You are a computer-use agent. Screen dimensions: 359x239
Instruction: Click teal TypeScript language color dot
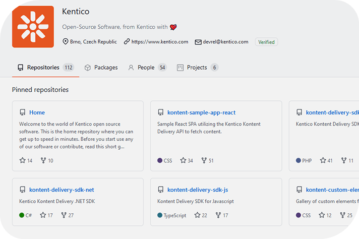(x=160, y=215)
